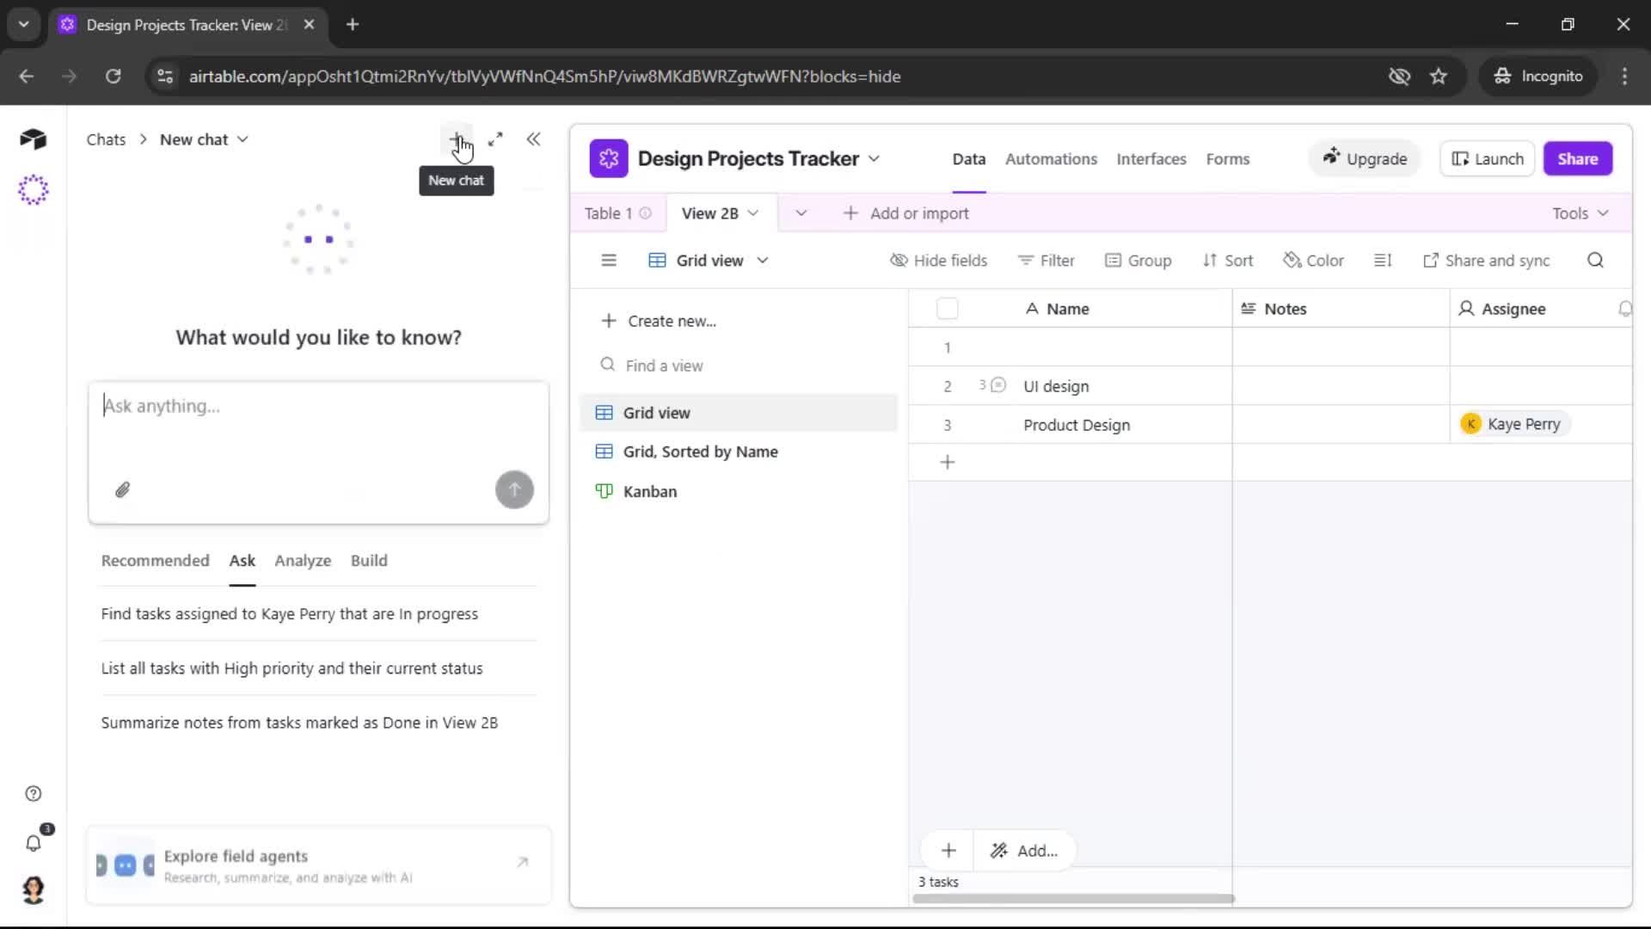Open notifications bell icon
The image size is (1651, 929).
[x=33, y=843]
